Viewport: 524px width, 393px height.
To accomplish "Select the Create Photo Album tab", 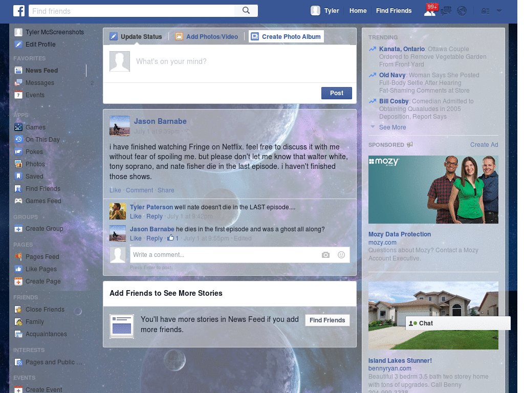I will tap(287, 36).
